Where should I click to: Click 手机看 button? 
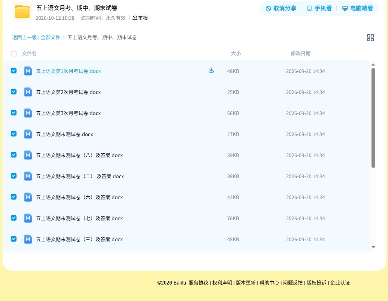tap(319, 8)
